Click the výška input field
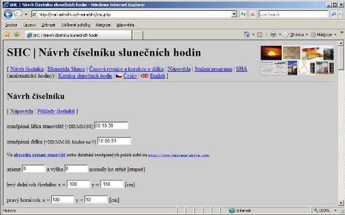Screen dimensions: 345x215 tap(76, 169)
